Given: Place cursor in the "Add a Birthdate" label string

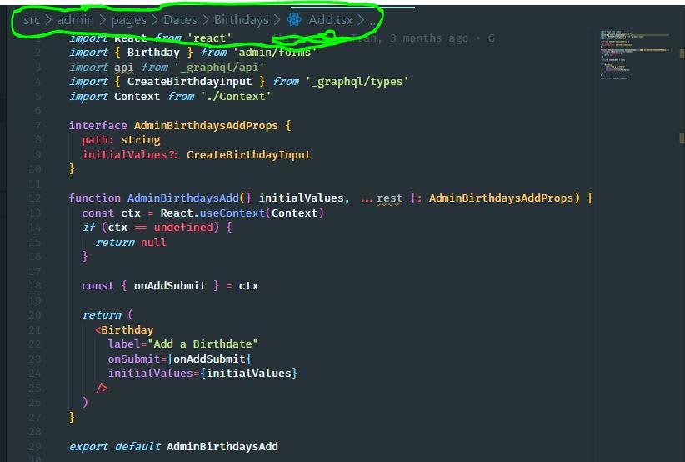Looking at the screenshot, I should [203, 344].
